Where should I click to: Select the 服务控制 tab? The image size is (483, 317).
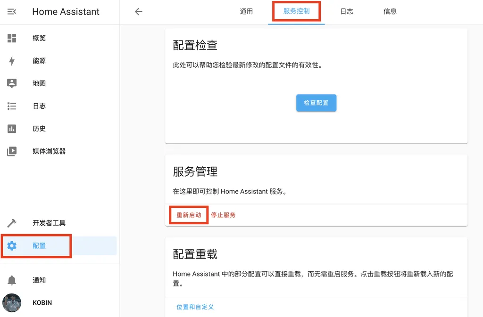tap(296, 11)
